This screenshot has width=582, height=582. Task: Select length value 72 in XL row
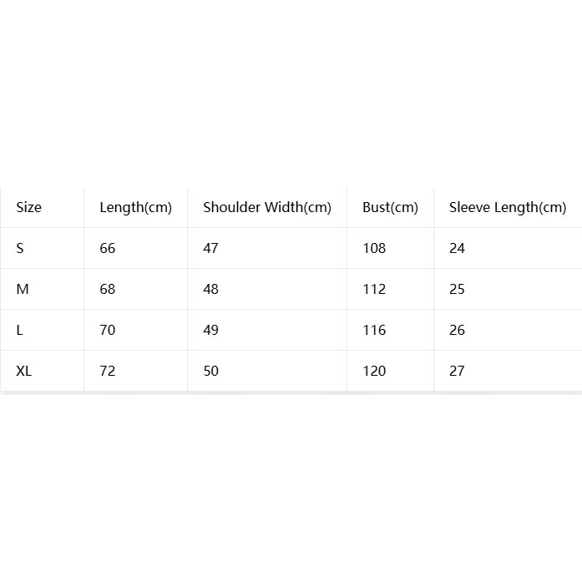click(x=107, y=371)
